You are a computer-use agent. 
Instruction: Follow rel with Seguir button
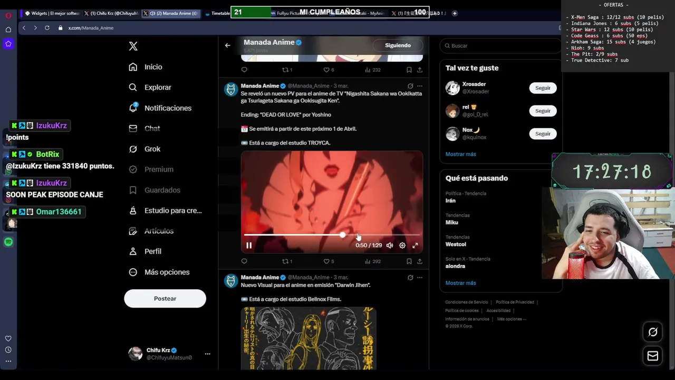click(543, 111)
